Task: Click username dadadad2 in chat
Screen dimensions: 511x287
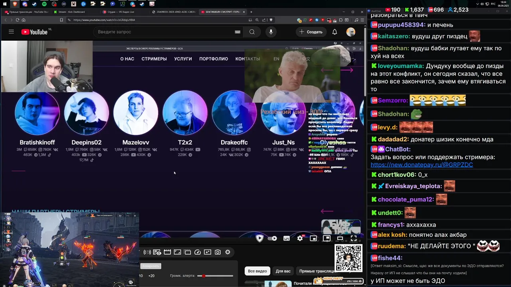Action: click(393, 140)
